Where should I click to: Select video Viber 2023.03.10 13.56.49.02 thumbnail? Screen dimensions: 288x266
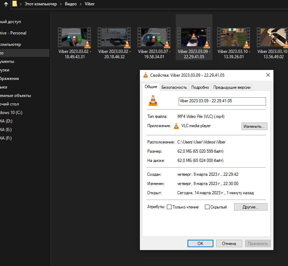click(272, 37)
